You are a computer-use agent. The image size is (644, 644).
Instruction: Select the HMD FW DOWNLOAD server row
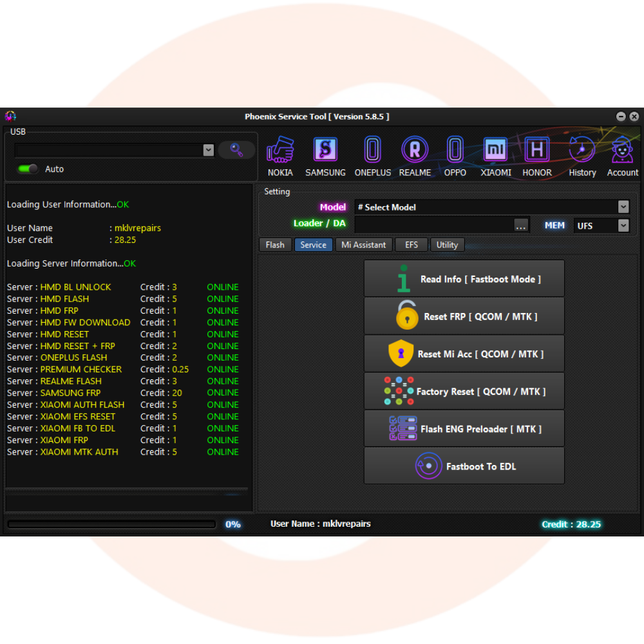[x=123, y=323]
